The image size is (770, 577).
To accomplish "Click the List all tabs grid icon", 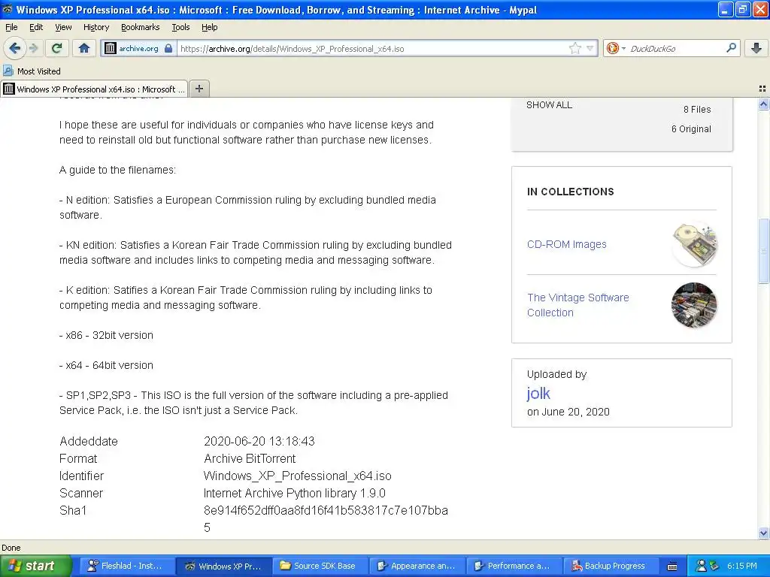I will (762, 89).
